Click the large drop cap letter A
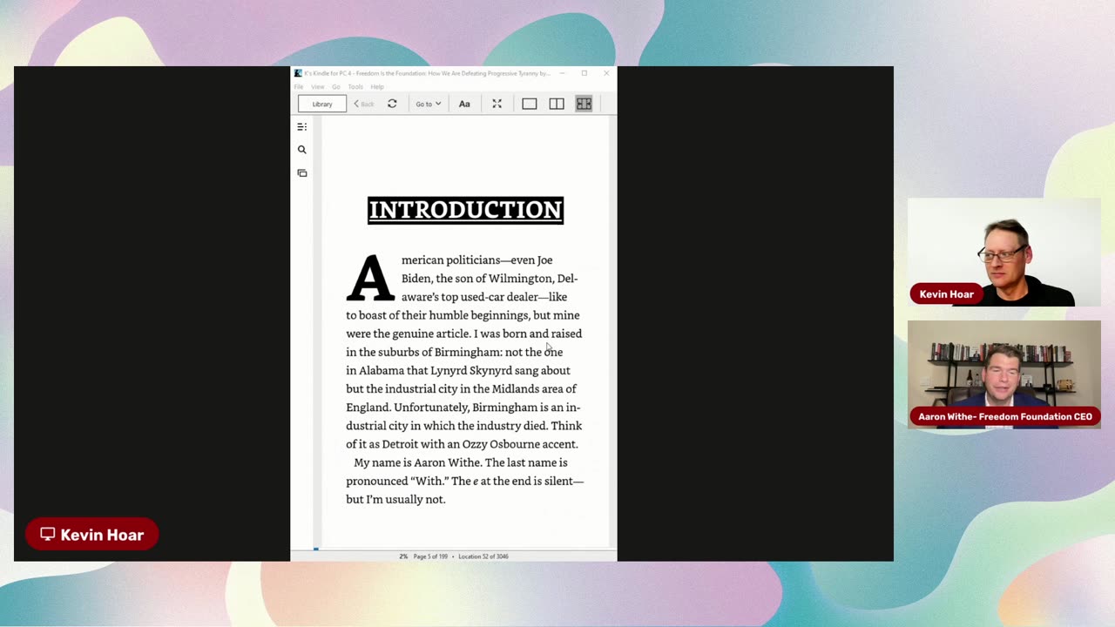Viewport: 1115px width, 627px height. coord(370,278)
